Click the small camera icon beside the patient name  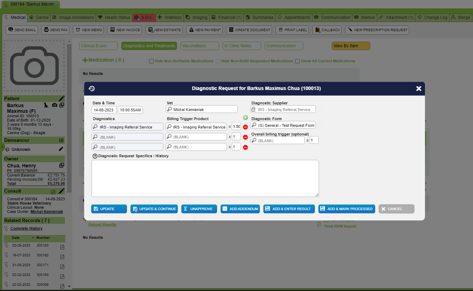coord(54,105)
